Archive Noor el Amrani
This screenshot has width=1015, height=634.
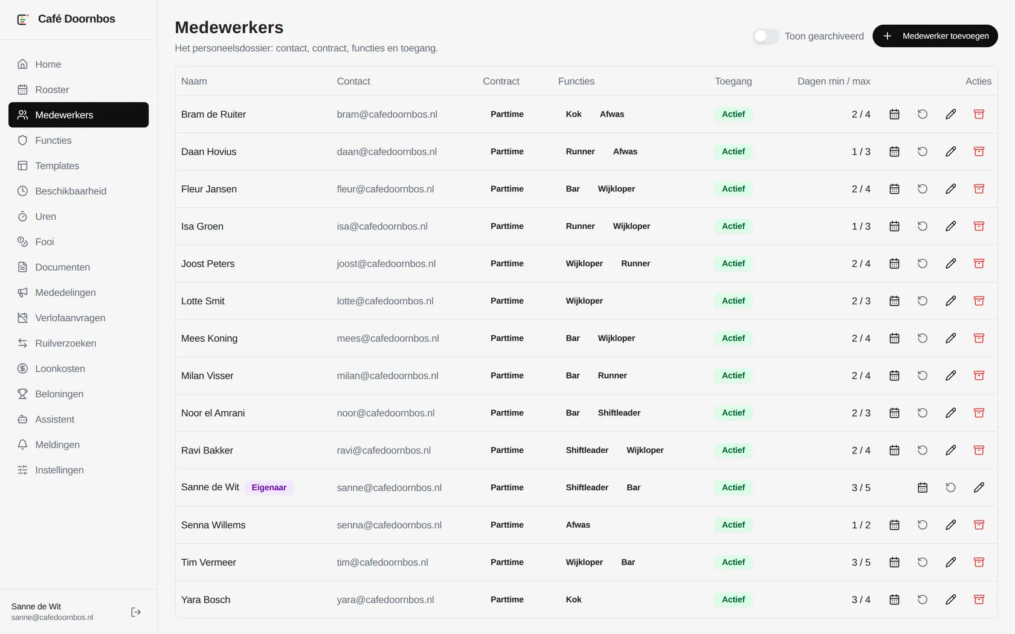pos(979,413)
